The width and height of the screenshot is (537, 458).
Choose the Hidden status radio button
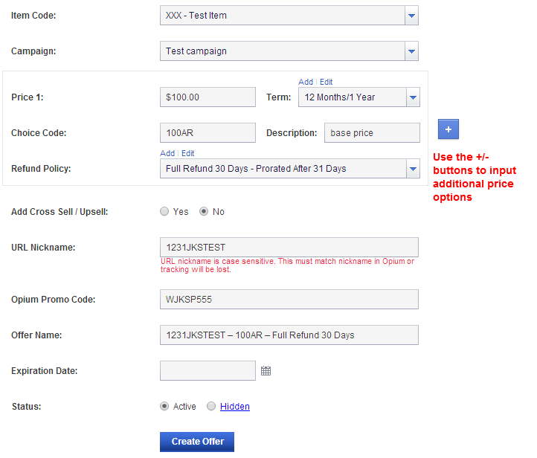pos(211,406)
